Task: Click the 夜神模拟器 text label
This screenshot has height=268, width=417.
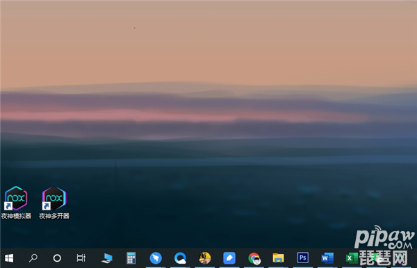Action: click(x=16, y=216)
